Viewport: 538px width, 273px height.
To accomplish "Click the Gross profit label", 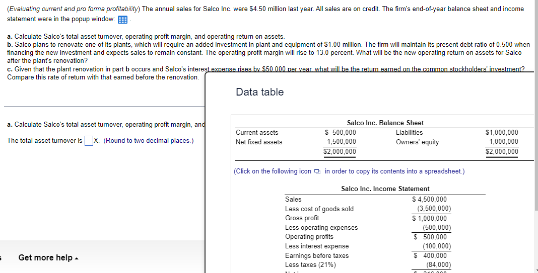I will (x=302, y=218).
